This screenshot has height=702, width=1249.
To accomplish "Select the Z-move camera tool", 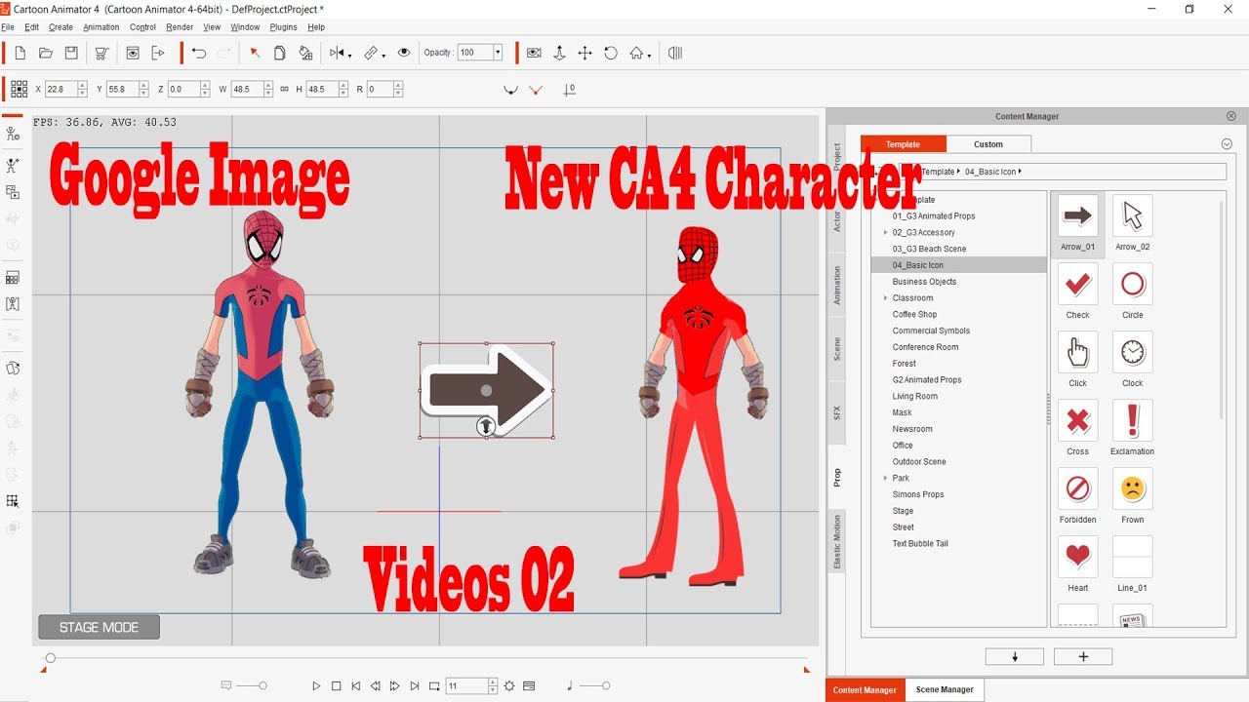I will pyautogui.click(x=559, y=53).
